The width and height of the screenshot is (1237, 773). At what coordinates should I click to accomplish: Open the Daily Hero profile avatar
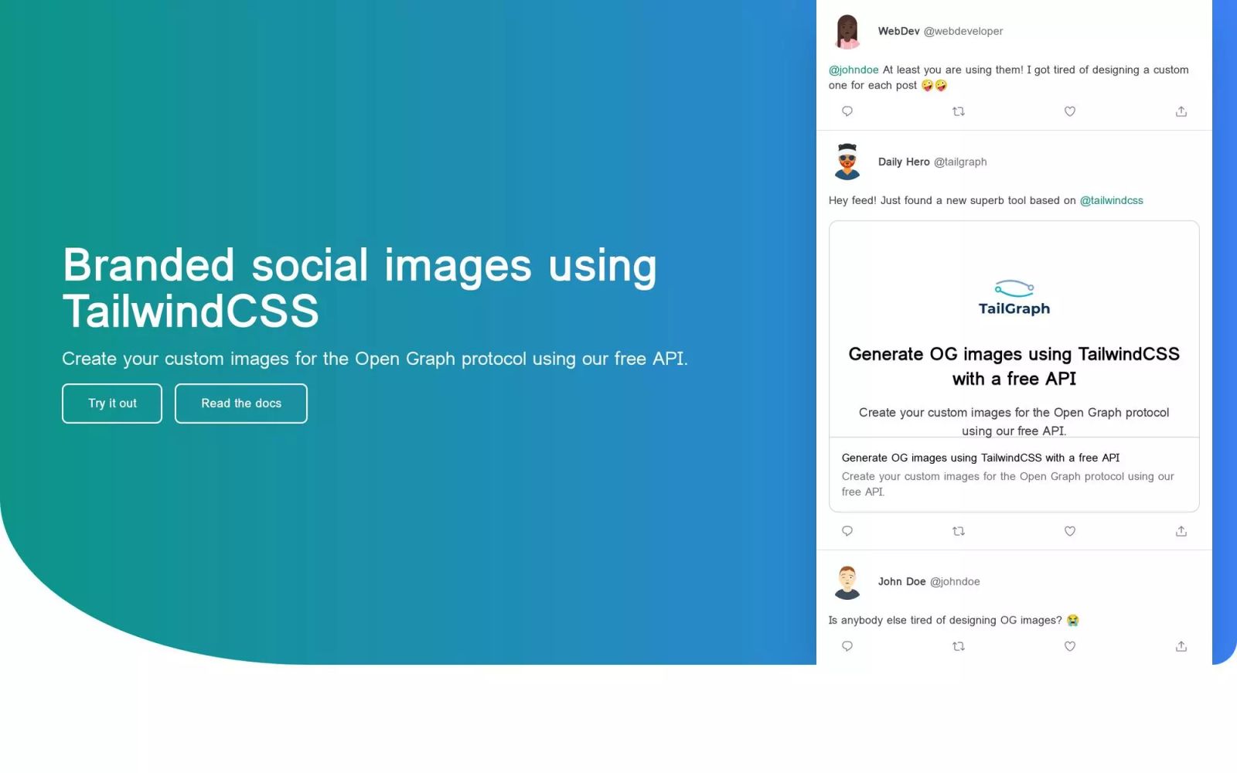click(847, 162)
